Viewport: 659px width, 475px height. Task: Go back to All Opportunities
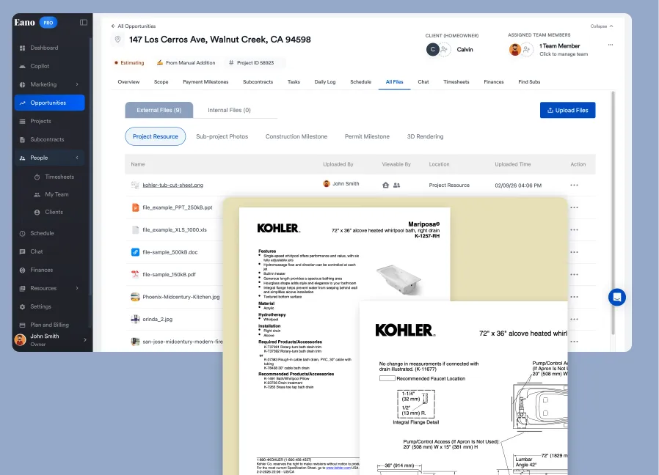tap(134, 26)
